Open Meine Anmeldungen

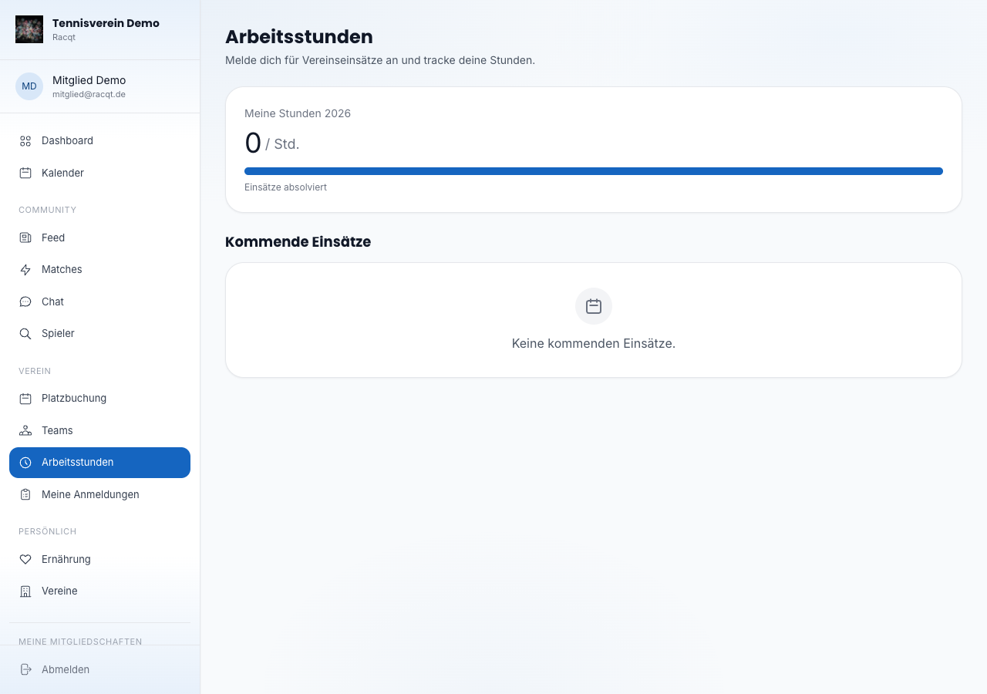click(99, 495)
